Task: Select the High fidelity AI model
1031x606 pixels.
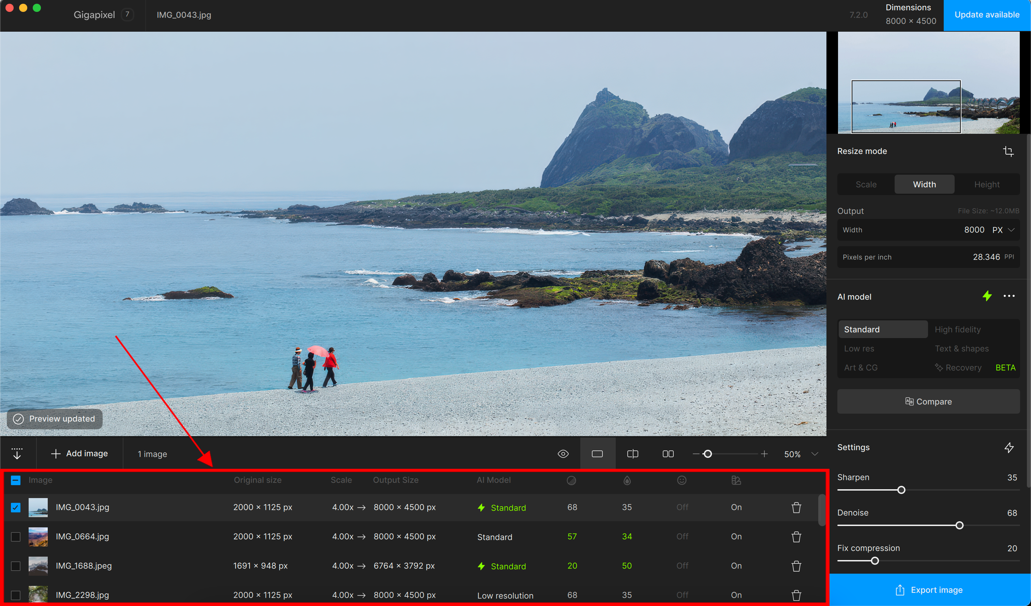Action: click(957, 329)
